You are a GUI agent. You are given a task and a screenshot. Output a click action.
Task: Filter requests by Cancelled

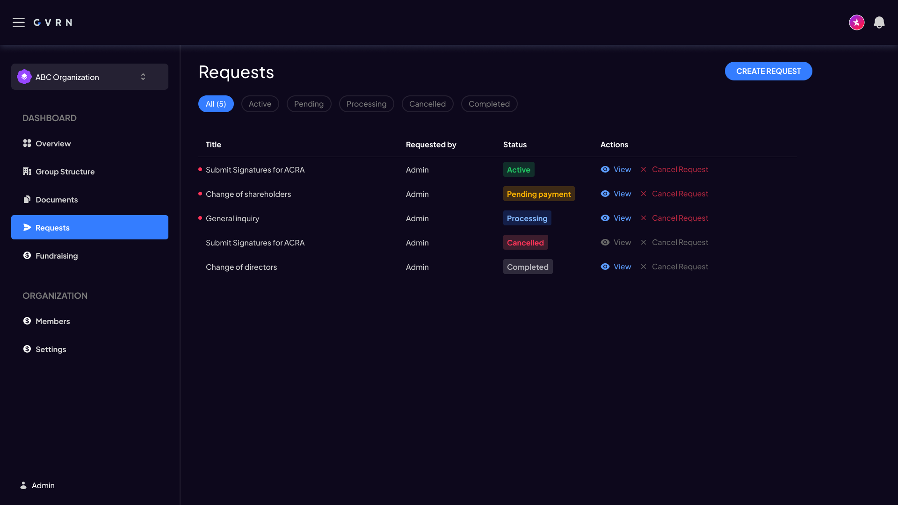pyautogui.click(x=427, y=104)
